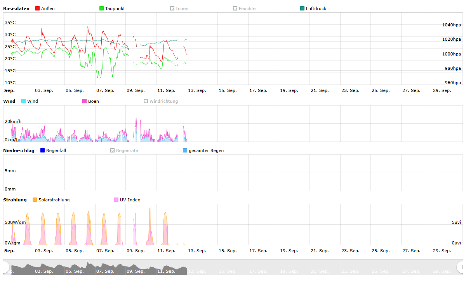Hide the UV-Index series

127,200
